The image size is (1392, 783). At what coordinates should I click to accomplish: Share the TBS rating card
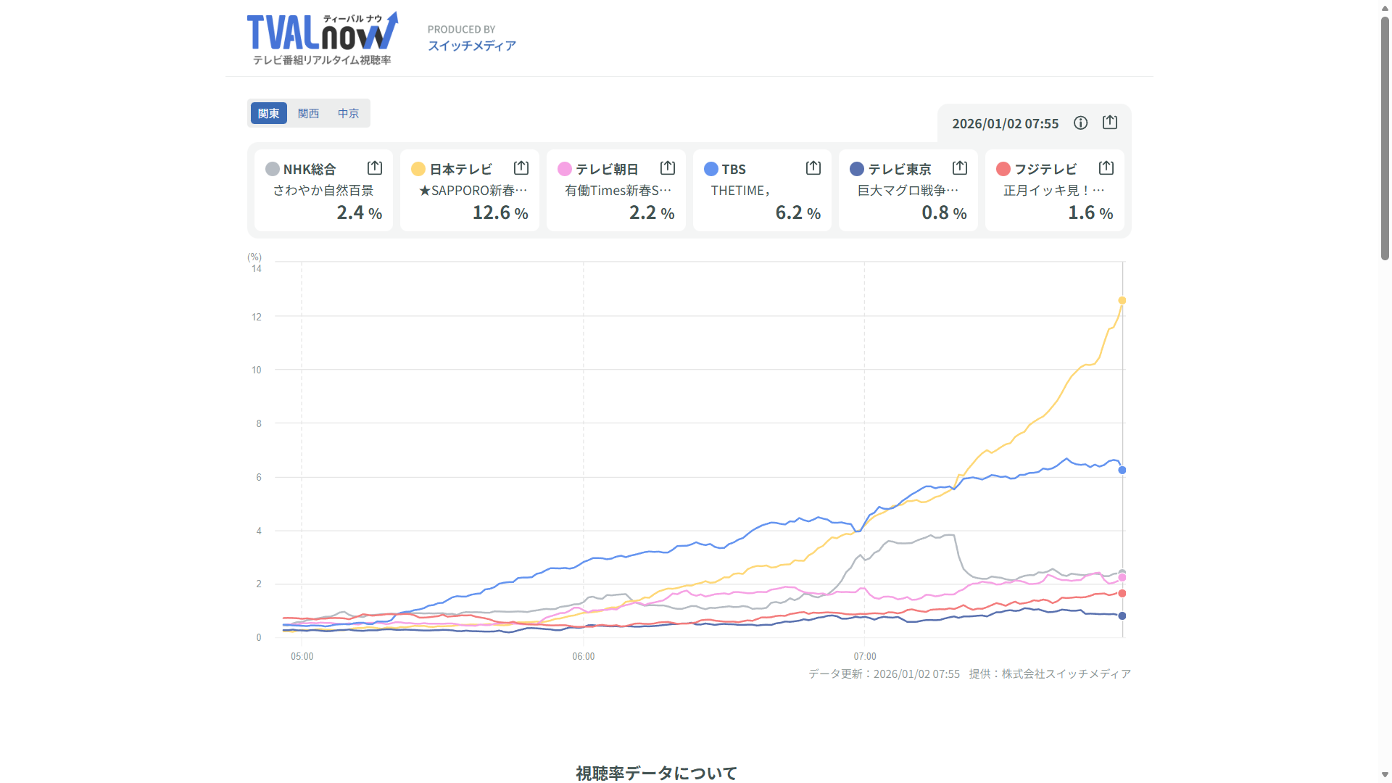point(813,168)
